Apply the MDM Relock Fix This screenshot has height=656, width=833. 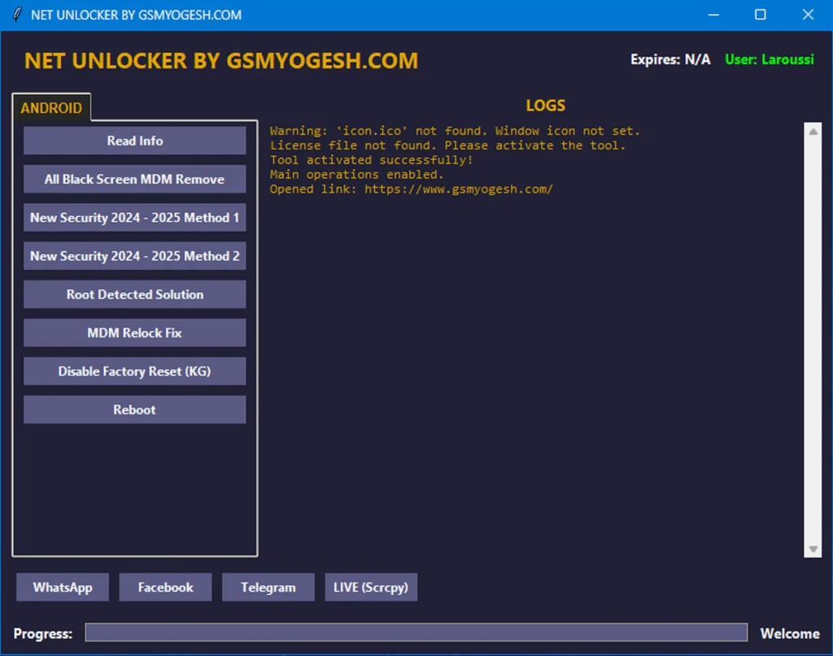click(x=134, y=332)
